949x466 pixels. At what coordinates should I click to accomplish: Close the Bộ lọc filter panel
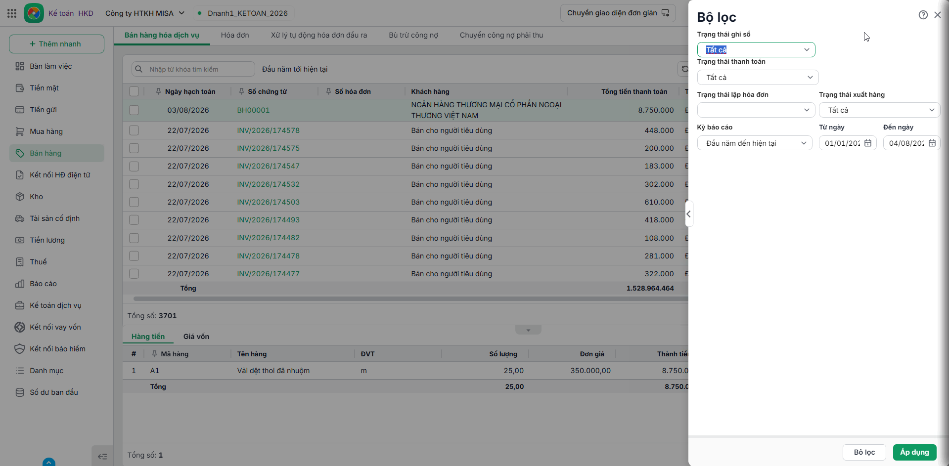tap(938, 15)
